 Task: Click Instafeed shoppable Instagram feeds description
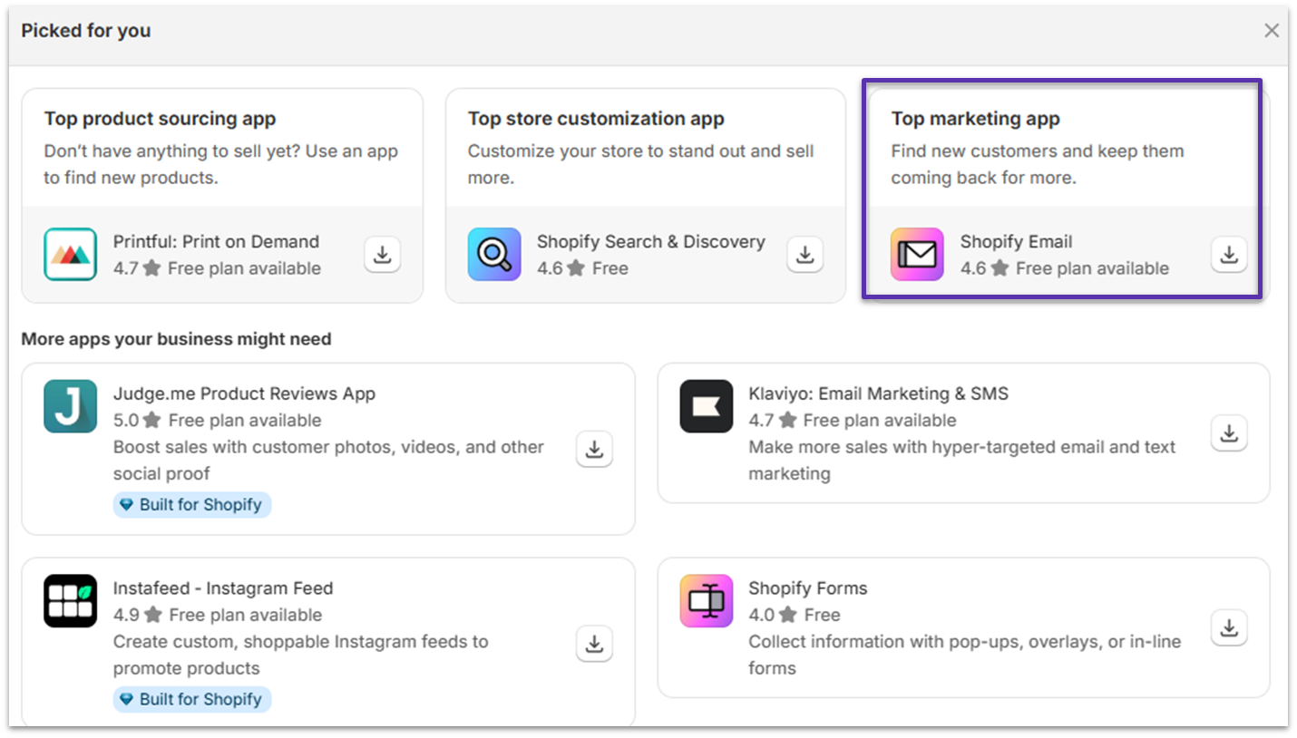click(301, 655)
